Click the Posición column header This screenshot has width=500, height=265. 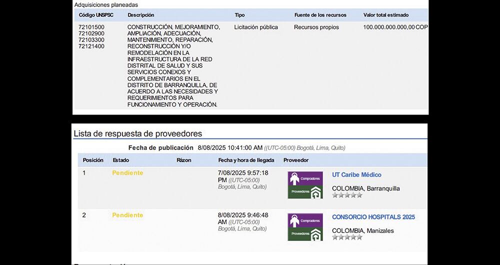[93, 160]
